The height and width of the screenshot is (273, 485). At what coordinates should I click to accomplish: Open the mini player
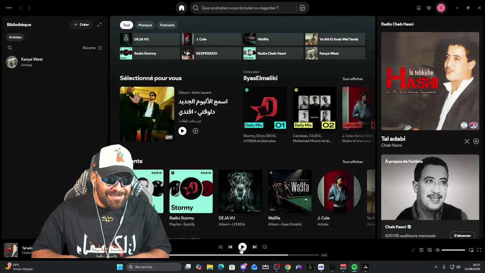coord(471,250)
